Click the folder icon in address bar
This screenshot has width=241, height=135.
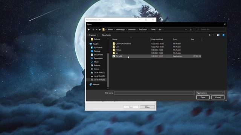(104, 30)
